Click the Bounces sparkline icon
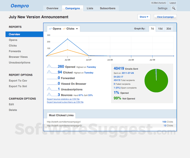Image resolution: width=190 pixels, height=158 pixels. tap(52, 95)
